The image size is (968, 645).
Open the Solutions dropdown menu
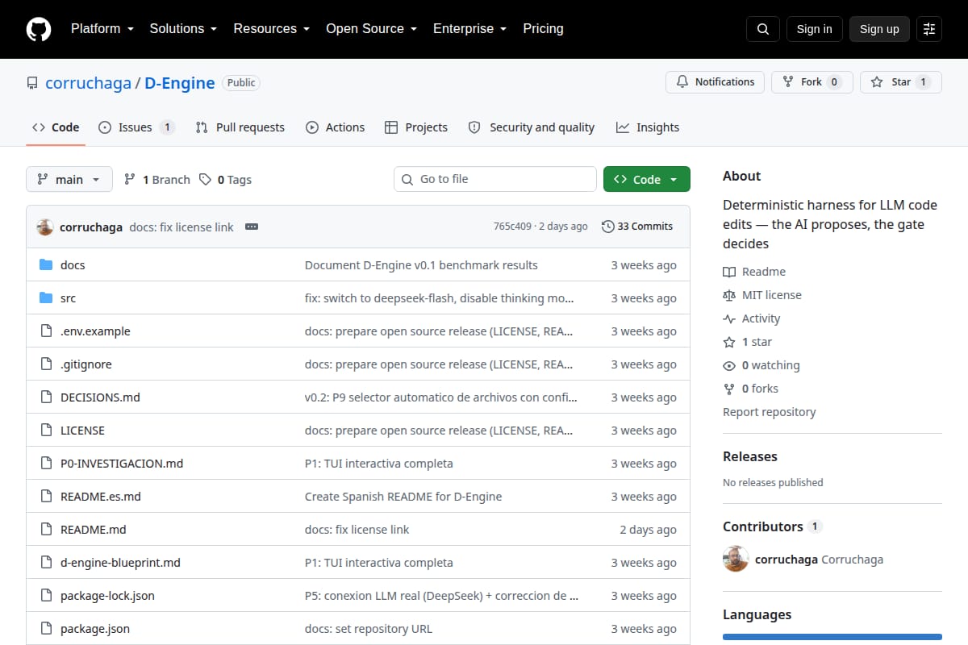point(183,29)
